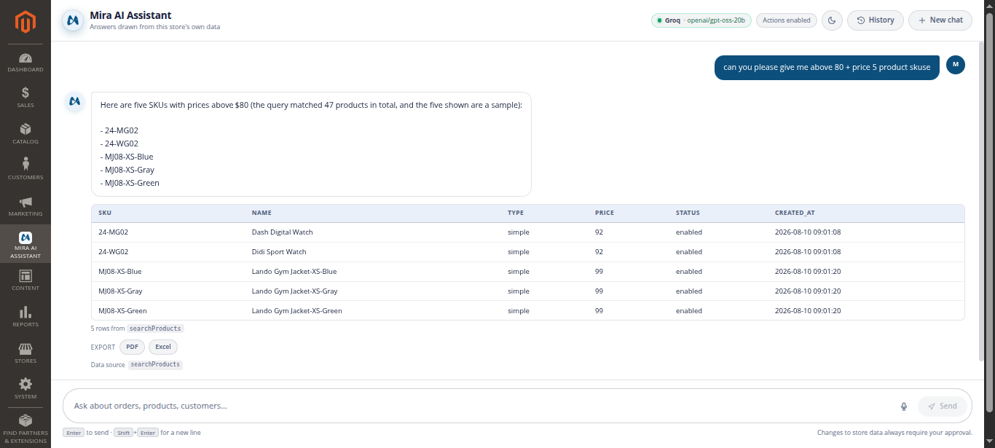This screenshot has height=448, width=995.
Task: Click 'Changes to store data' approval notice
Action: pos(894,433)
